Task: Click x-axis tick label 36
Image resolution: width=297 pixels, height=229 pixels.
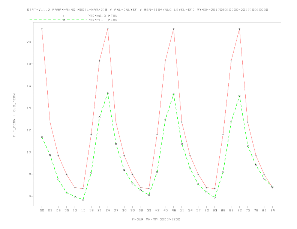Action: pyautogui.click(x=141, y=210)
